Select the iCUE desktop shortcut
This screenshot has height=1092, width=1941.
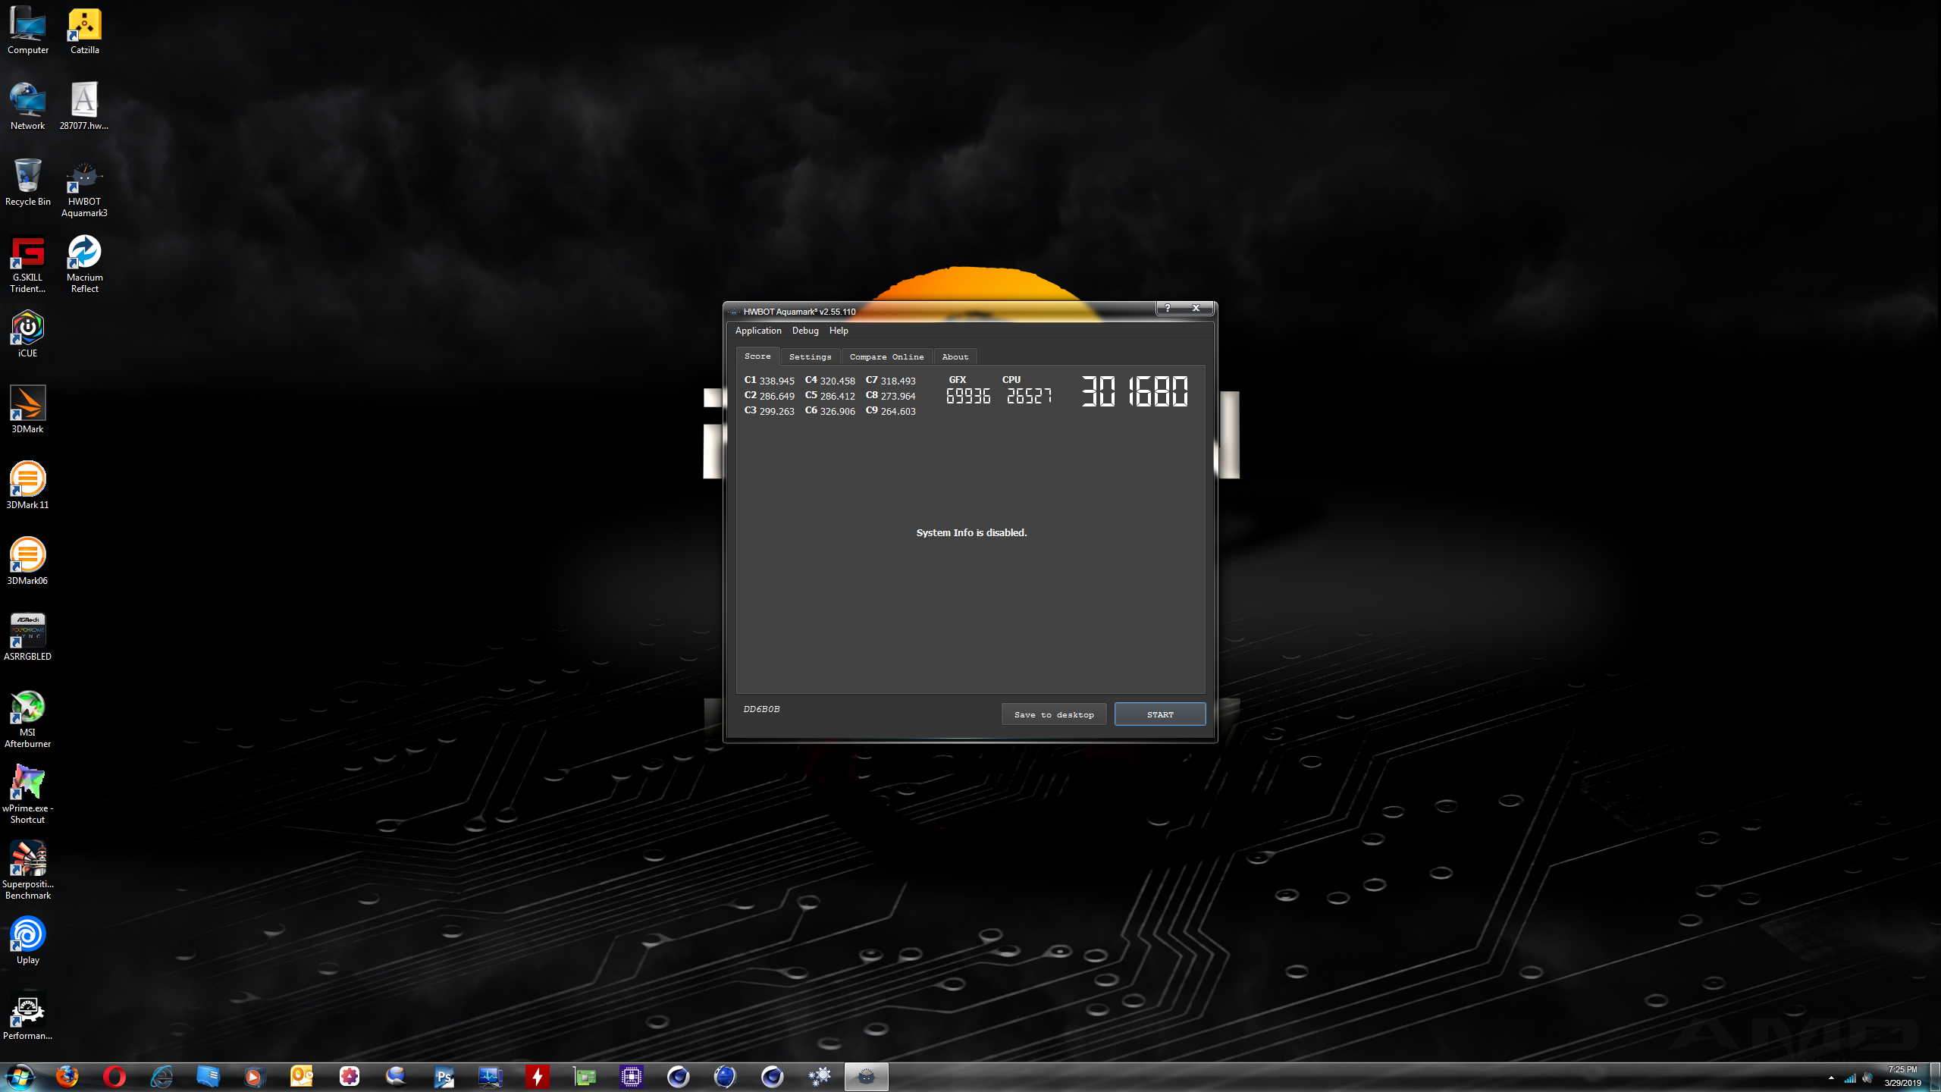click(x=28, y=334)
